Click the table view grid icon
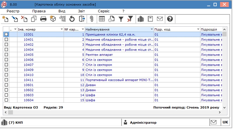Screen dimensions: 233x129 (102, 19)
